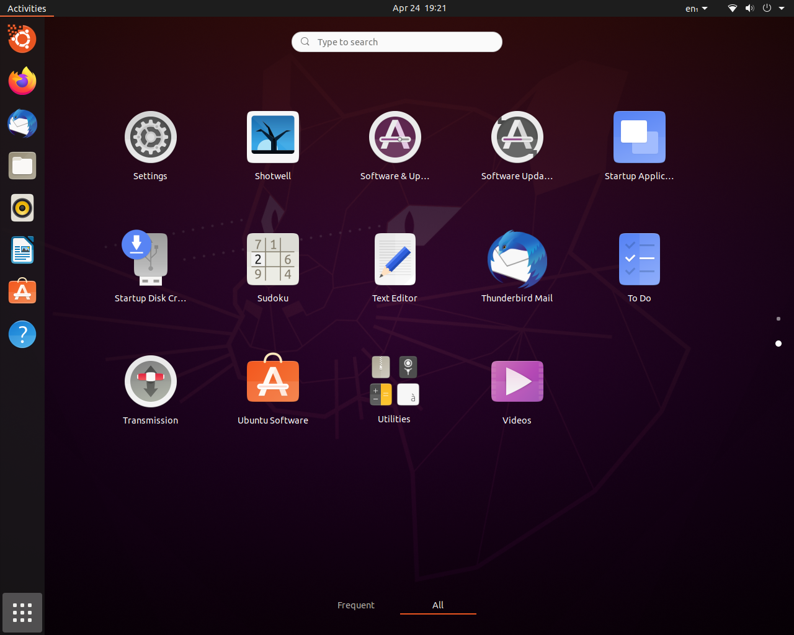Open the system status menu arrow
This screenshot has height=635, width=794.
pyautogui.click(x=782, y=8)
